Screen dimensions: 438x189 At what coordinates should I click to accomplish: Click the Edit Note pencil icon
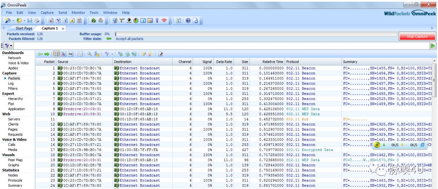(x=160, y=54)
